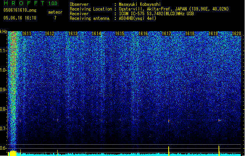
Task: Click the 1619 time marker
Action: pos(213,34)
